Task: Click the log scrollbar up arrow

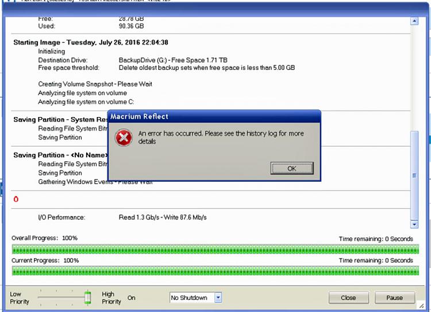Action: coord(414,21)
